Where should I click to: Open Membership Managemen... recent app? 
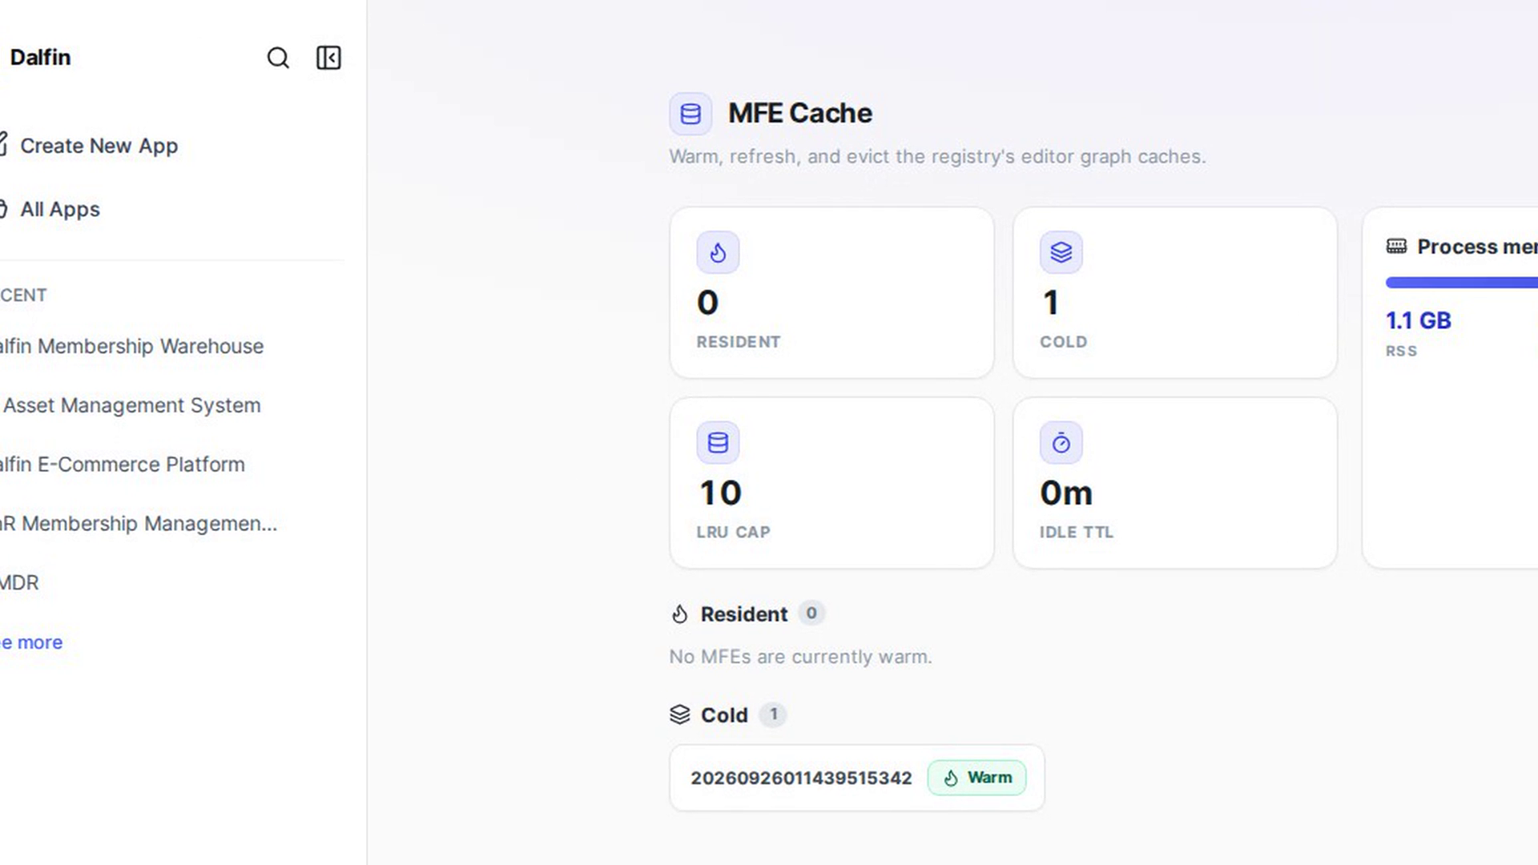(139, 524)
